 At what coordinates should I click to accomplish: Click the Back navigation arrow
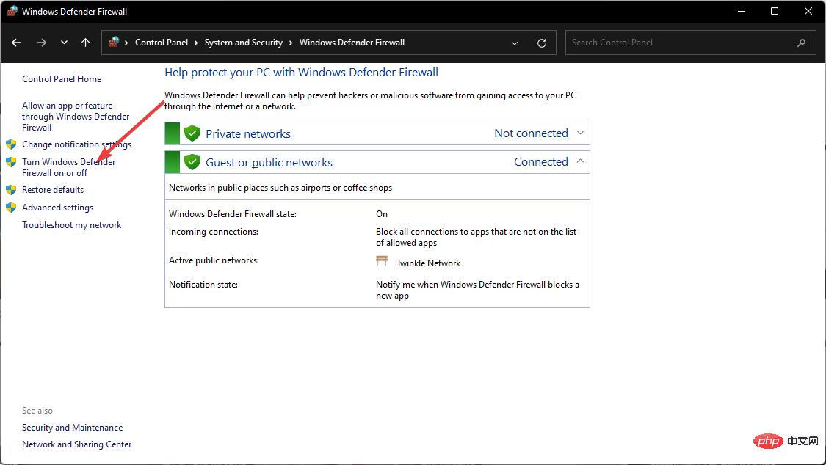pos(16,43)
